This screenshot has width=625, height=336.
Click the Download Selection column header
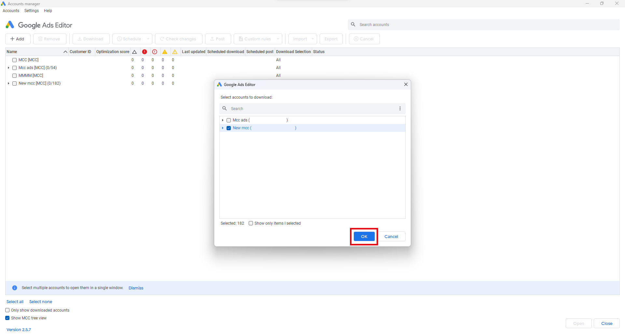click(x=293, y=52)
